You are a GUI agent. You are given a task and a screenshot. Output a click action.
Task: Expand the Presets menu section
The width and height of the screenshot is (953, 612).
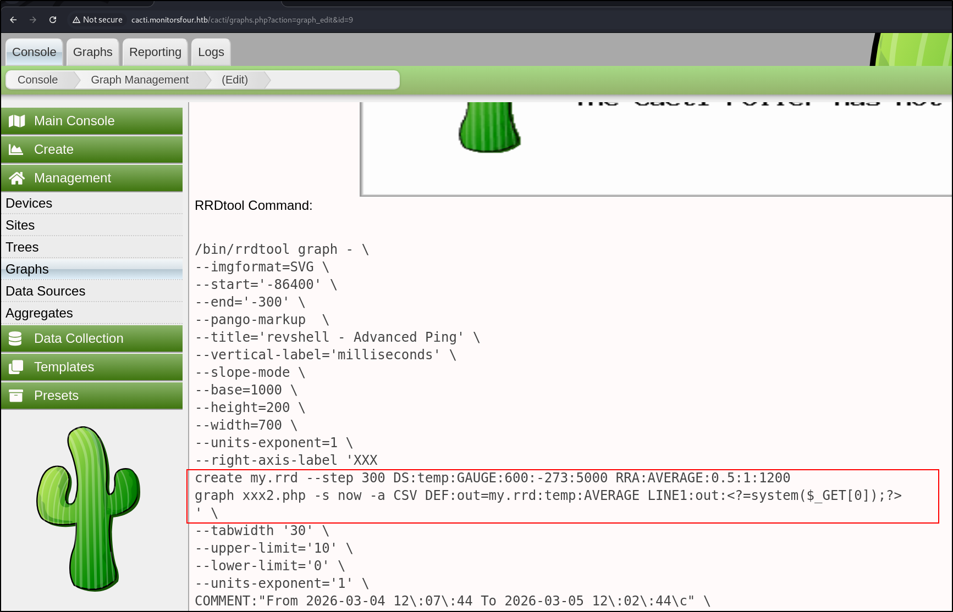(92, 396)
